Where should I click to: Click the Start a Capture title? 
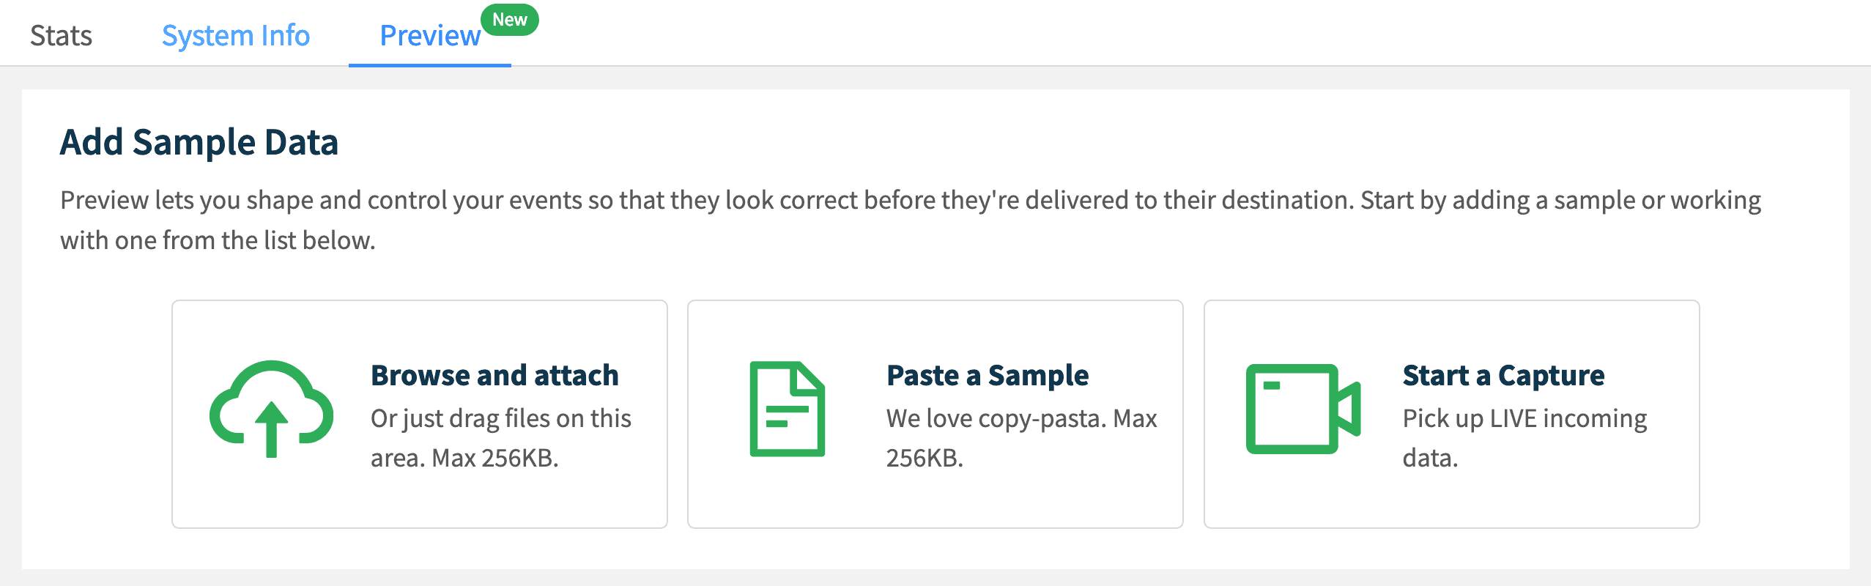tap(1503, 375)
